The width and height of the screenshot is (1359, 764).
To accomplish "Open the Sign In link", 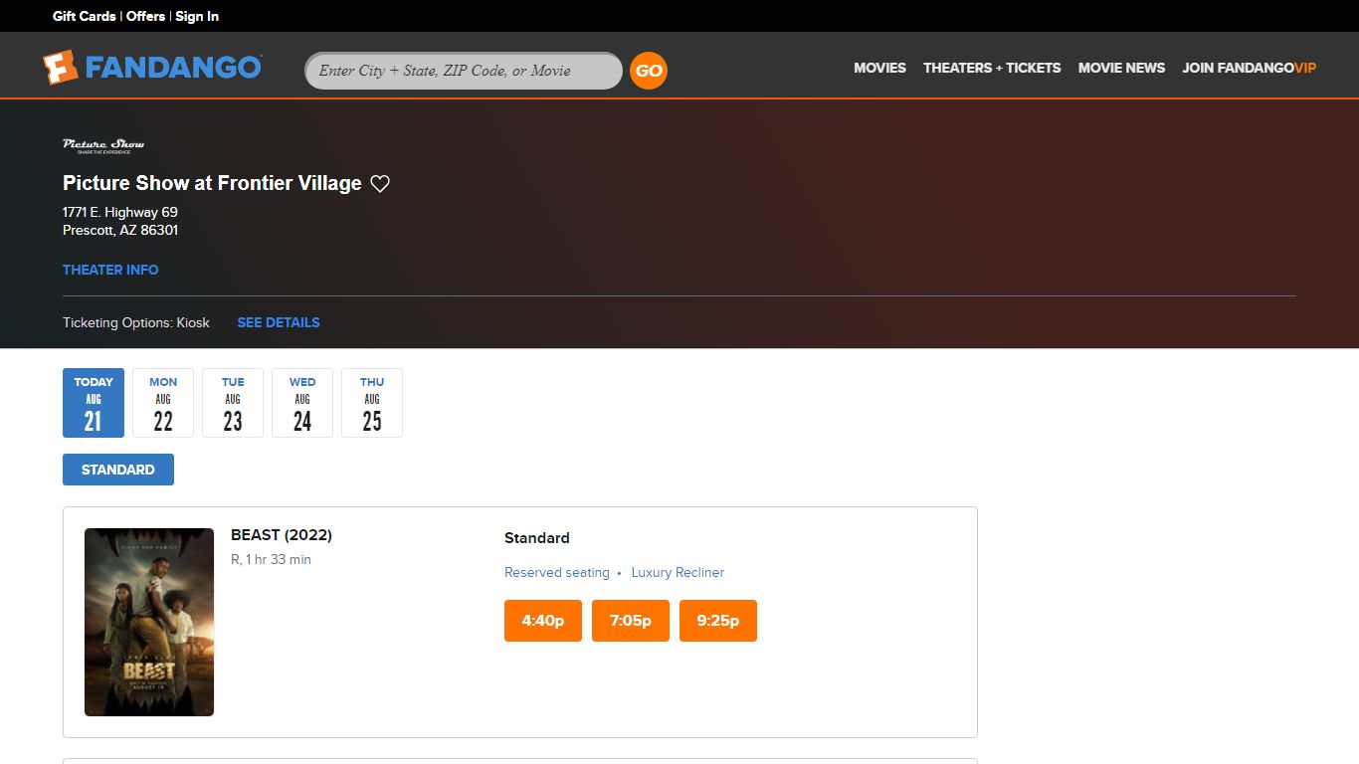I will click(197, 16).
